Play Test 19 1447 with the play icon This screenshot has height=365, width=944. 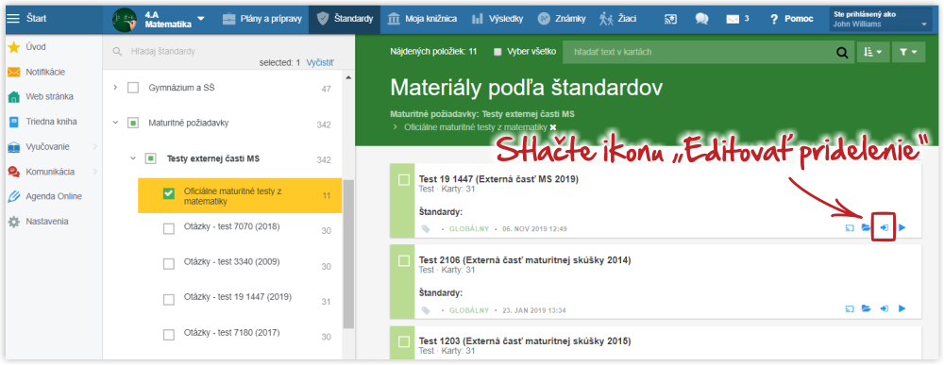click(902, 228)
